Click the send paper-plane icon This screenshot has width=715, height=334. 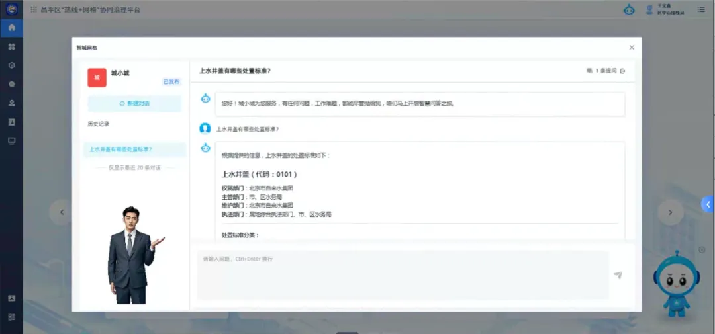(x=618, y=275)
